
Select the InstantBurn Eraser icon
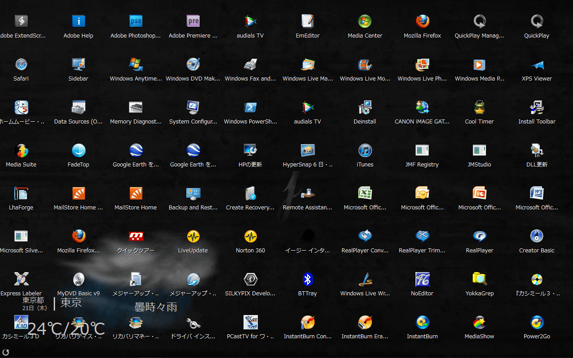click(x=365, y=322)
